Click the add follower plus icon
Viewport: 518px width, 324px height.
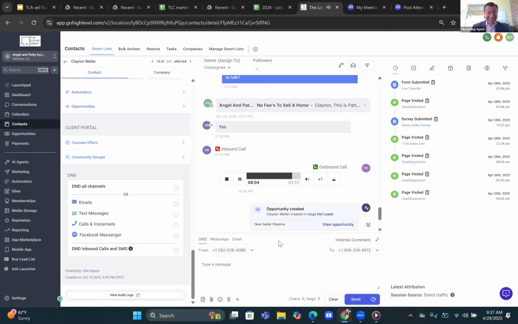click(x=257, y=69)
